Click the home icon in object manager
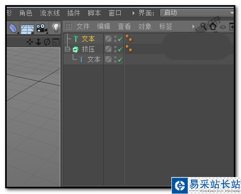Screen dimensions: 241x194 (x=213, y=27)
